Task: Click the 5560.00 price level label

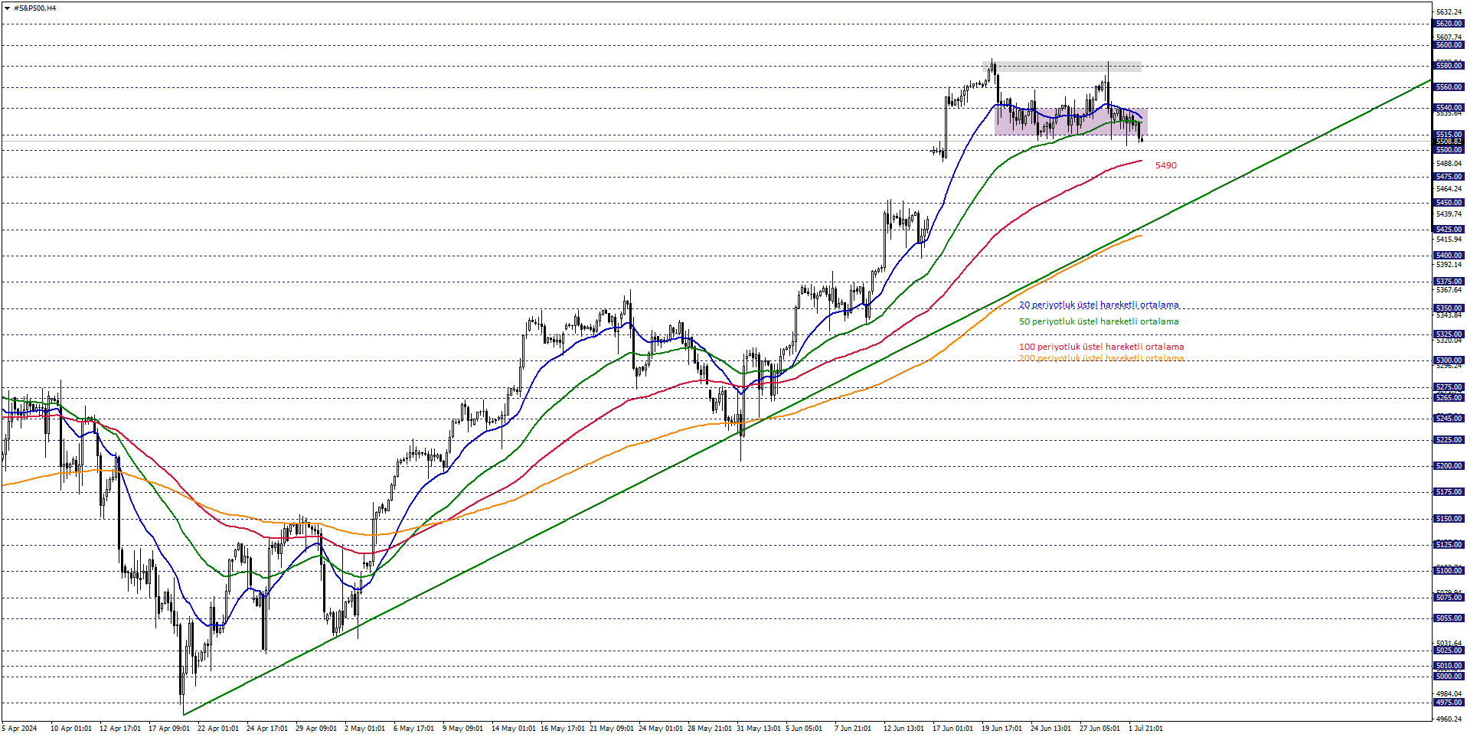Action: click(1449, 87)
